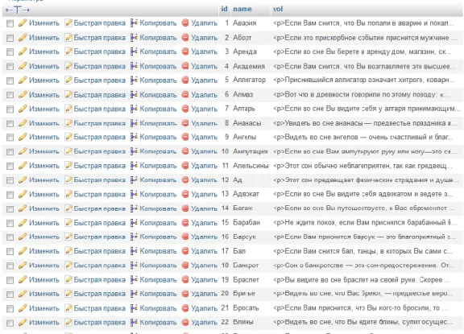Check the checkbox for row id 3 Аренда

10,52
